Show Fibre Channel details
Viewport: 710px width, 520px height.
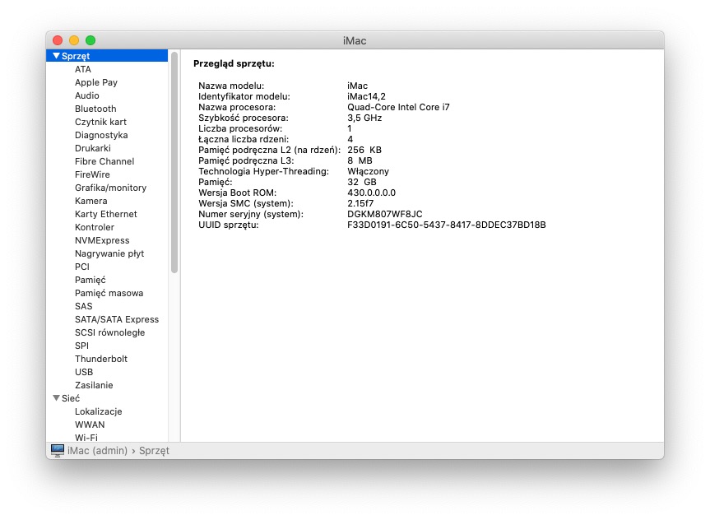[x=104, y=161]
